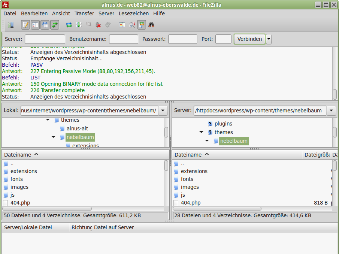The width and height of the screenshot is (339, 254).
Task: Select alnus-alt folder in local tree
Action: (77, 128)
